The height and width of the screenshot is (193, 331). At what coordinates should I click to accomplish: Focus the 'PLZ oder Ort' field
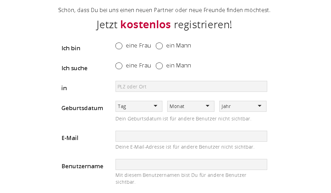tap(191, 86)
